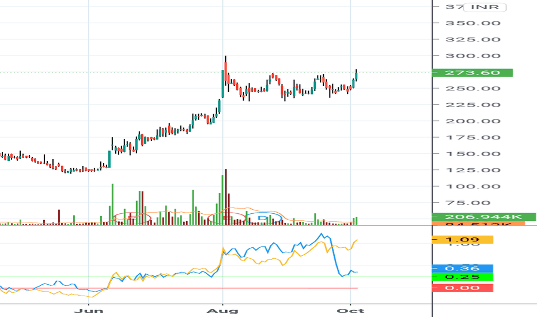This screenshot has width=537, height=317.
Task: Click the 175.00 price axis label
Action: click(473, 137)
